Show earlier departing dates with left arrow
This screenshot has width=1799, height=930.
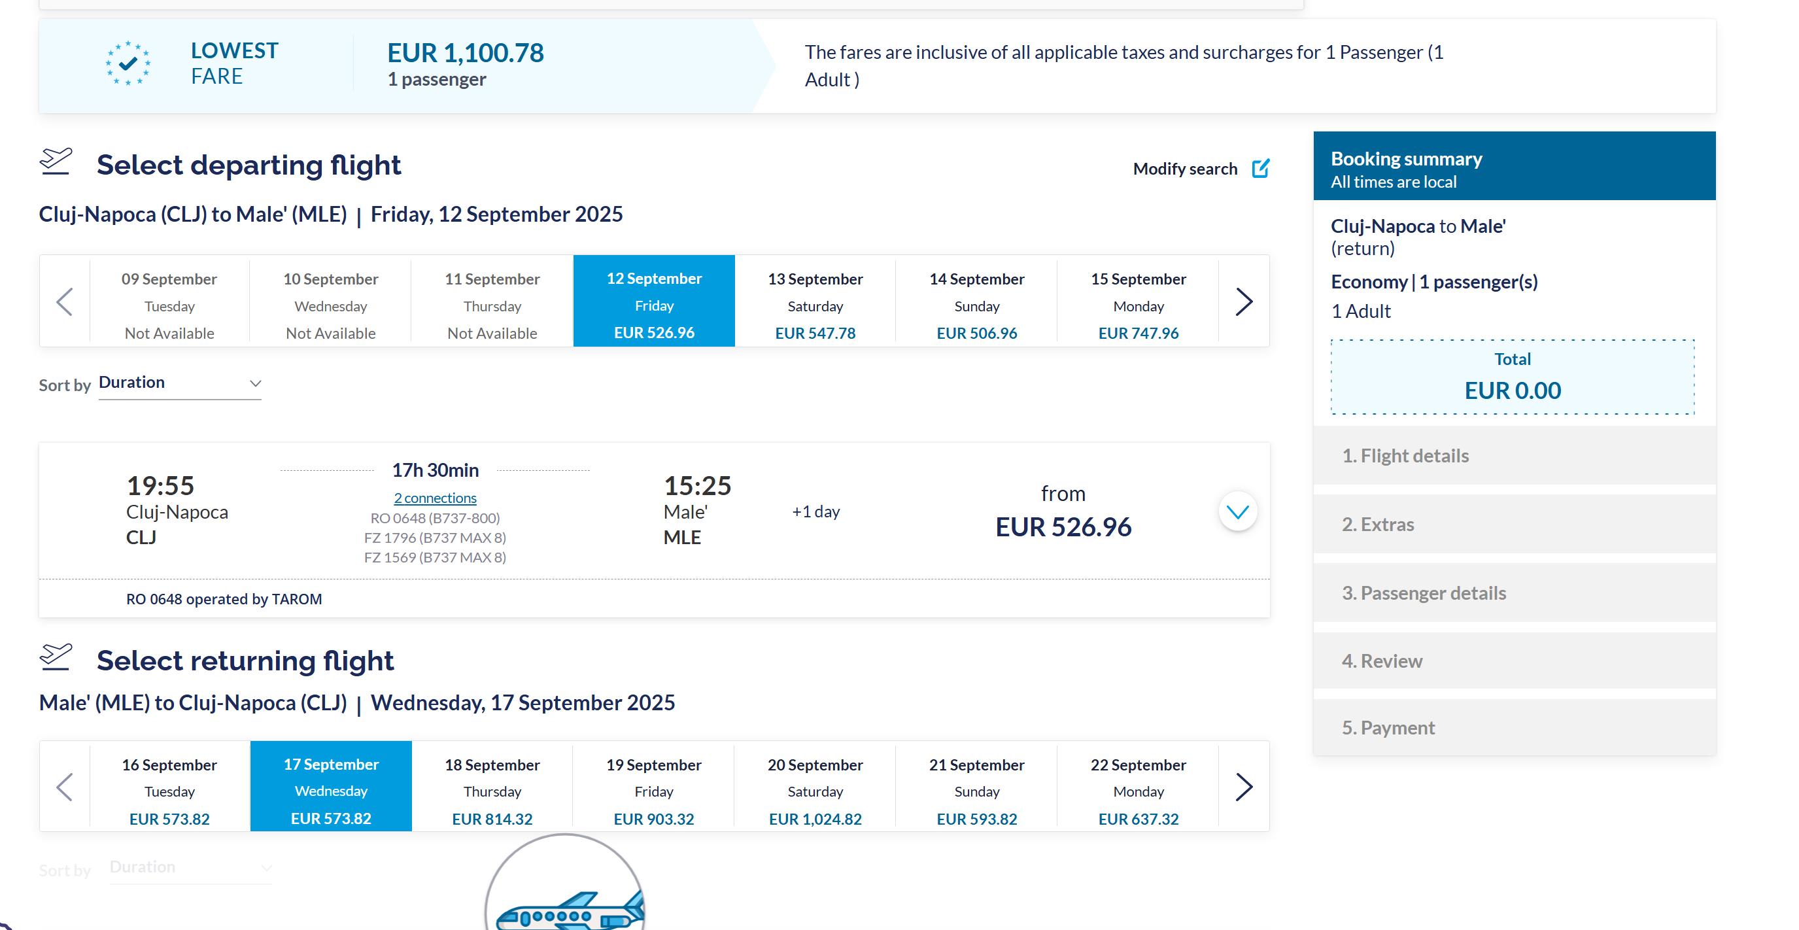click(64, 301)
